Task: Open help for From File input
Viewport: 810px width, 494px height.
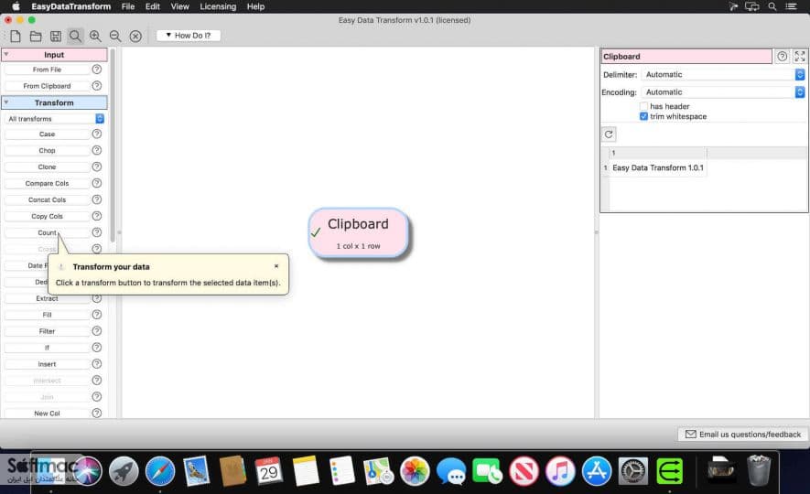Action: click(97, 70)
